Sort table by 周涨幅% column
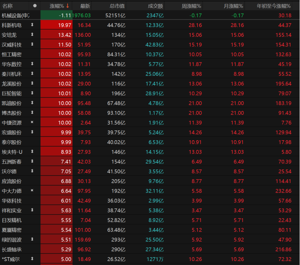The image size is (300, 265). point(191,6)
